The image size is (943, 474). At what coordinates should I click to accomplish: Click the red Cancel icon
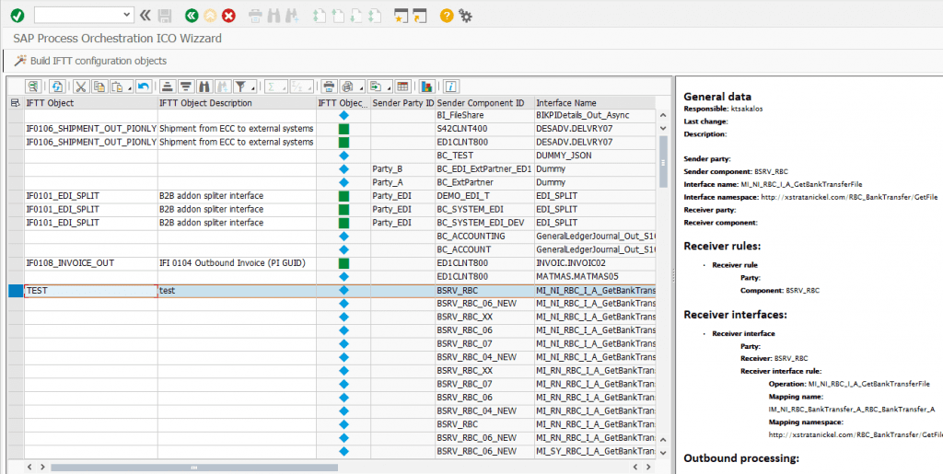tap(228, 16)
